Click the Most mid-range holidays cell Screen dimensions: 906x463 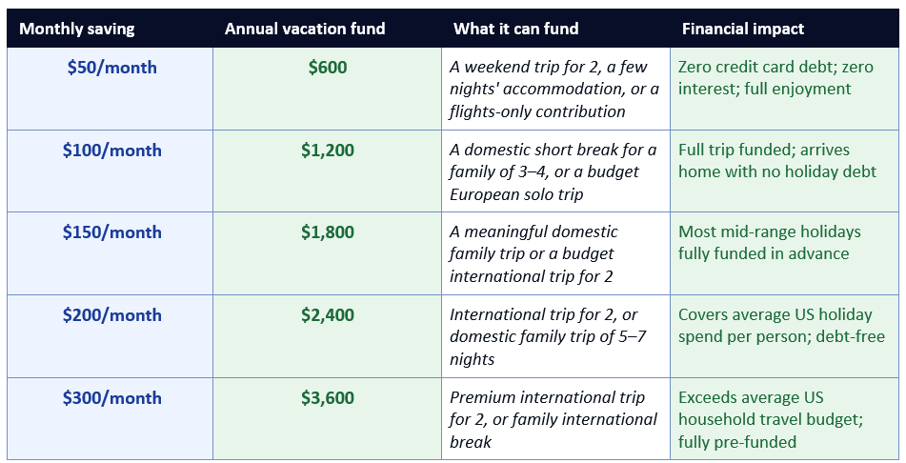(785, 253)
